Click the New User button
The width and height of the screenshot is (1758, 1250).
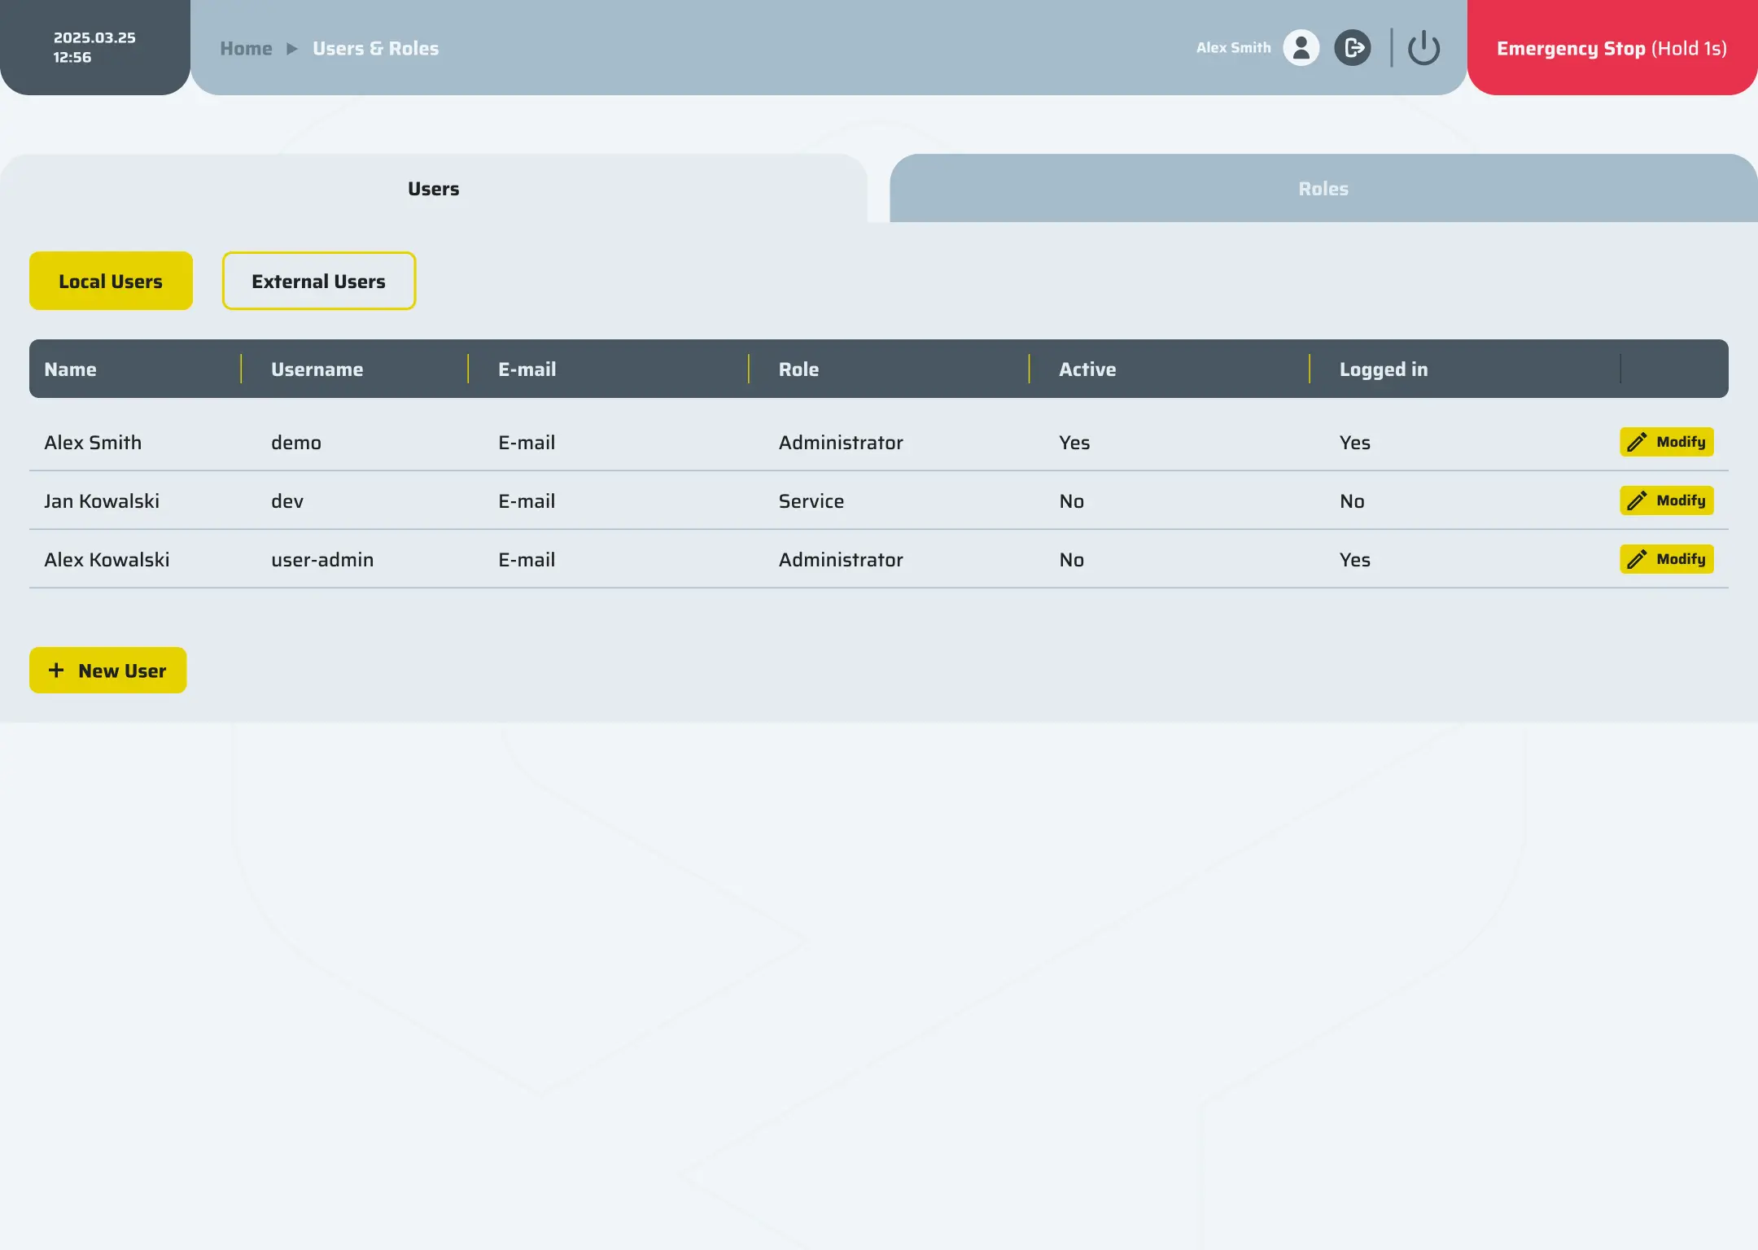click(x=107, y=670)
